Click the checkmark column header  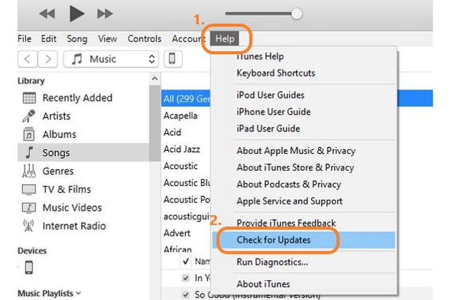[x=186, y=261]
